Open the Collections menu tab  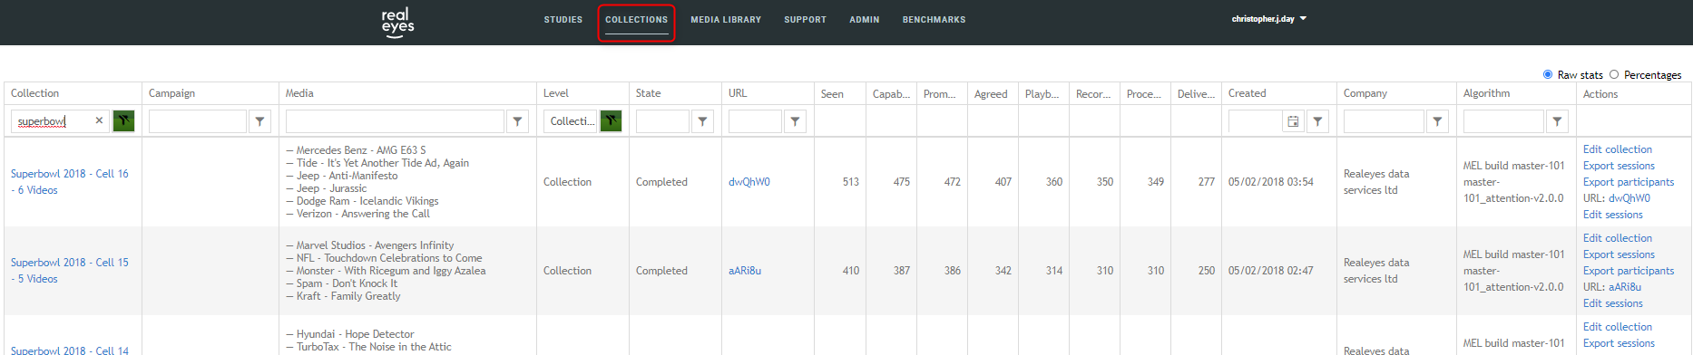click(x=637, y=20)
